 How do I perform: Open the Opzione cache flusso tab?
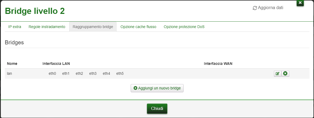click(138, 27)
